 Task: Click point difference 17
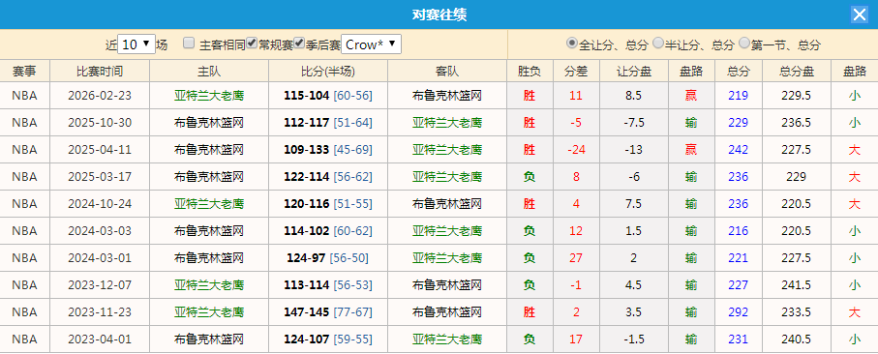coord(576,339)
